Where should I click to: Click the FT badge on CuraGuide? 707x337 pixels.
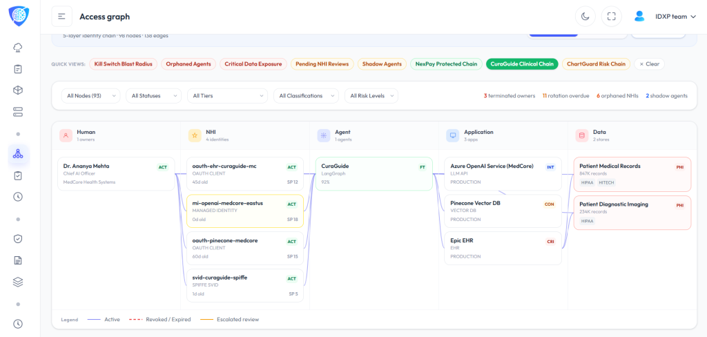(x=423, y=167)
